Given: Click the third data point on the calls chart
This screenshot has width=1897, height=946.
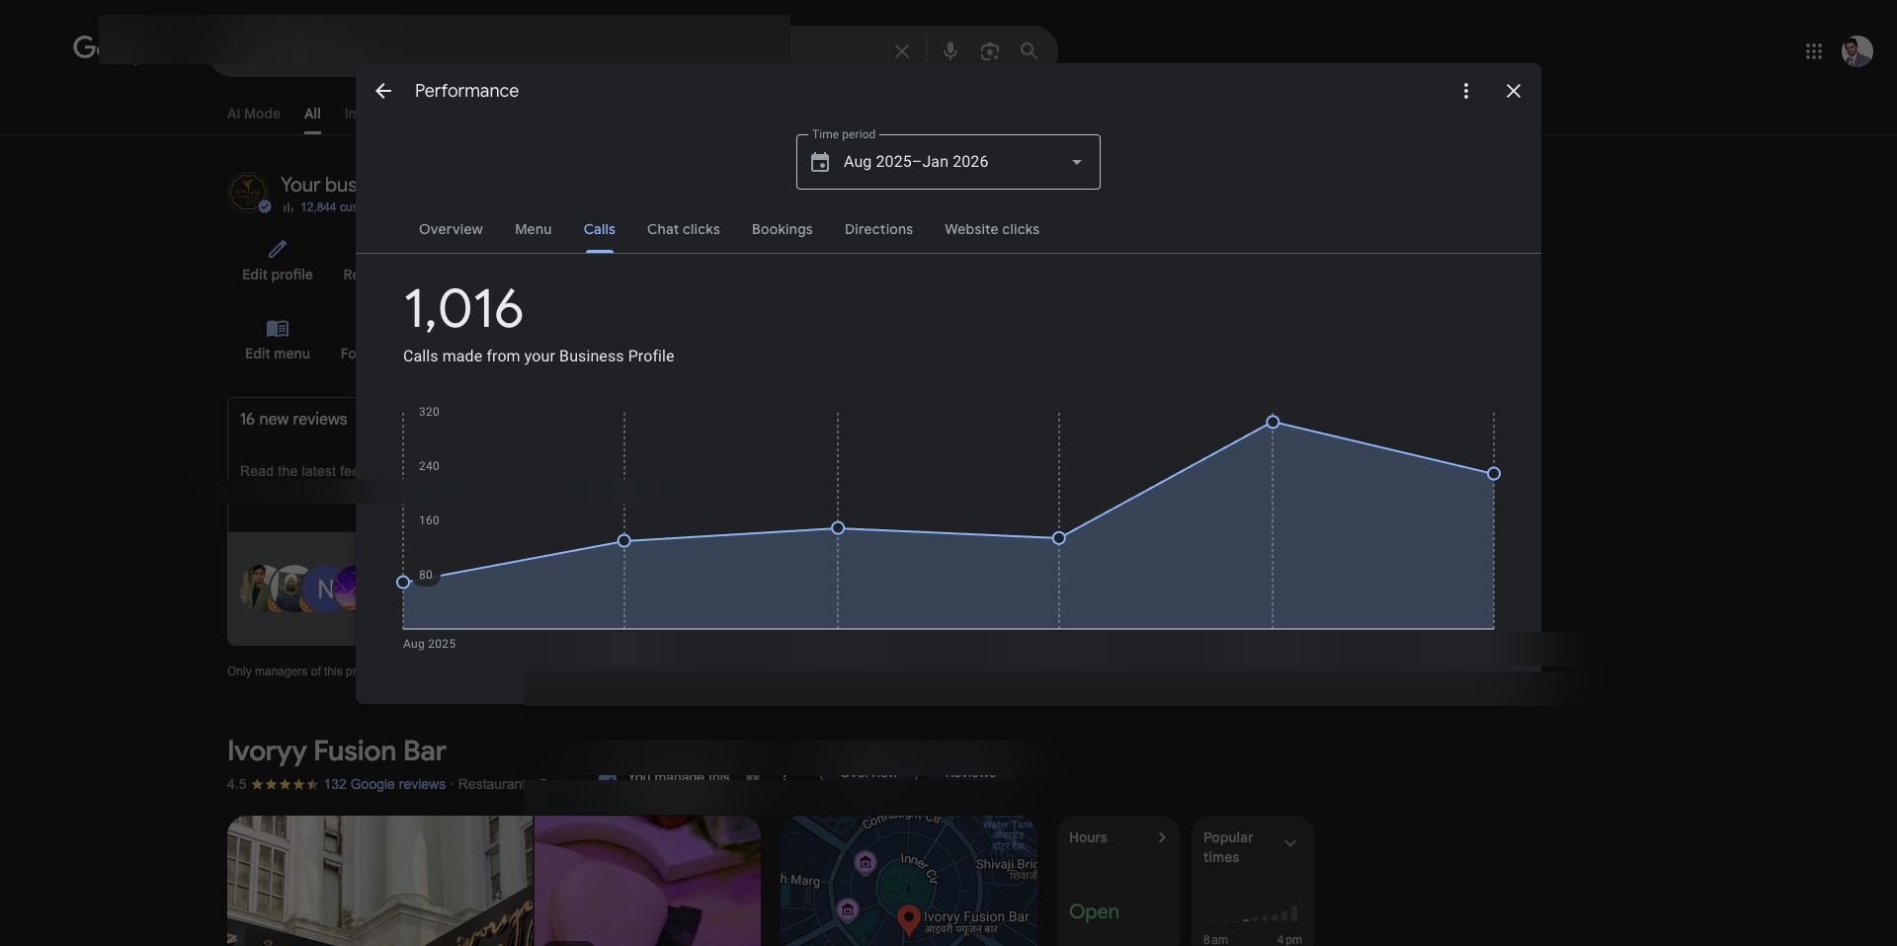Looking at the screenshot, I should pyautogui.click(x=838, y=528).
